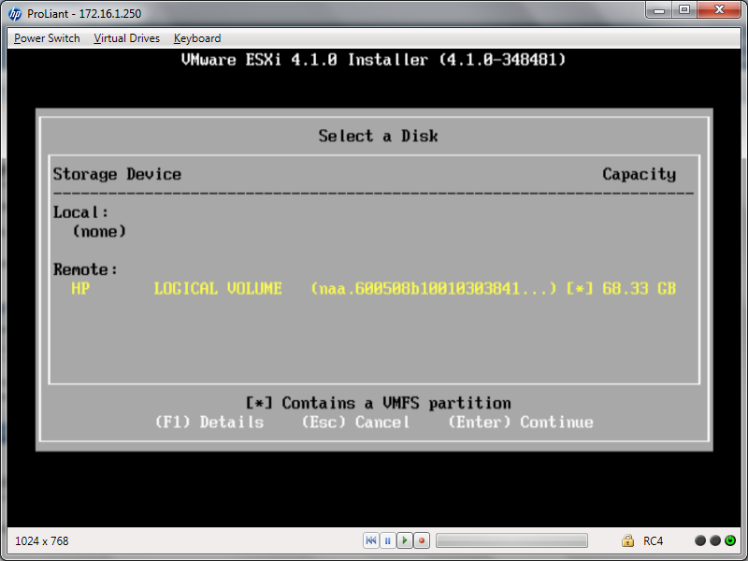
Task: Click the (Enter) Continue option
Action: (521, 423)
